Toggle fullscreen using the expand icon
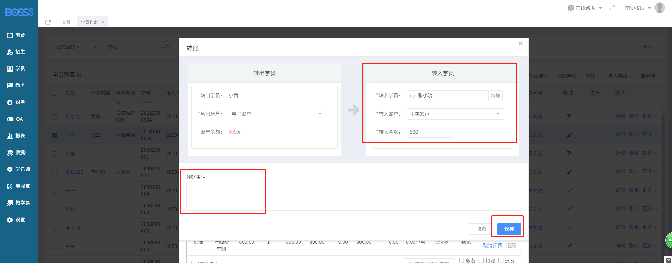The height and width of the screenshot is (263, 672). click(611, 8)
